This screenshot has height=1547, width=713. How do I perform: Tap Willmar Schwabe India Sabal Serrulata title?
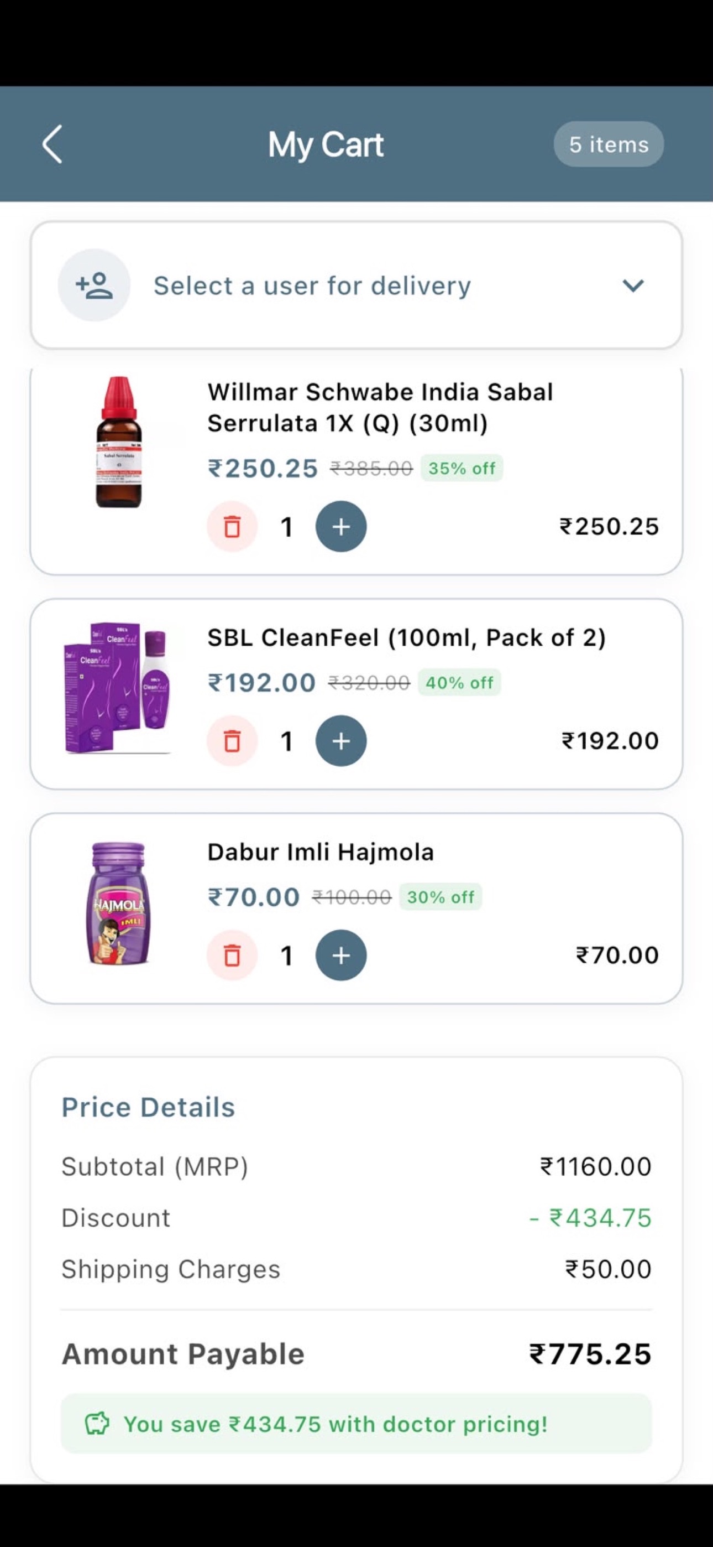pos(380,408)
